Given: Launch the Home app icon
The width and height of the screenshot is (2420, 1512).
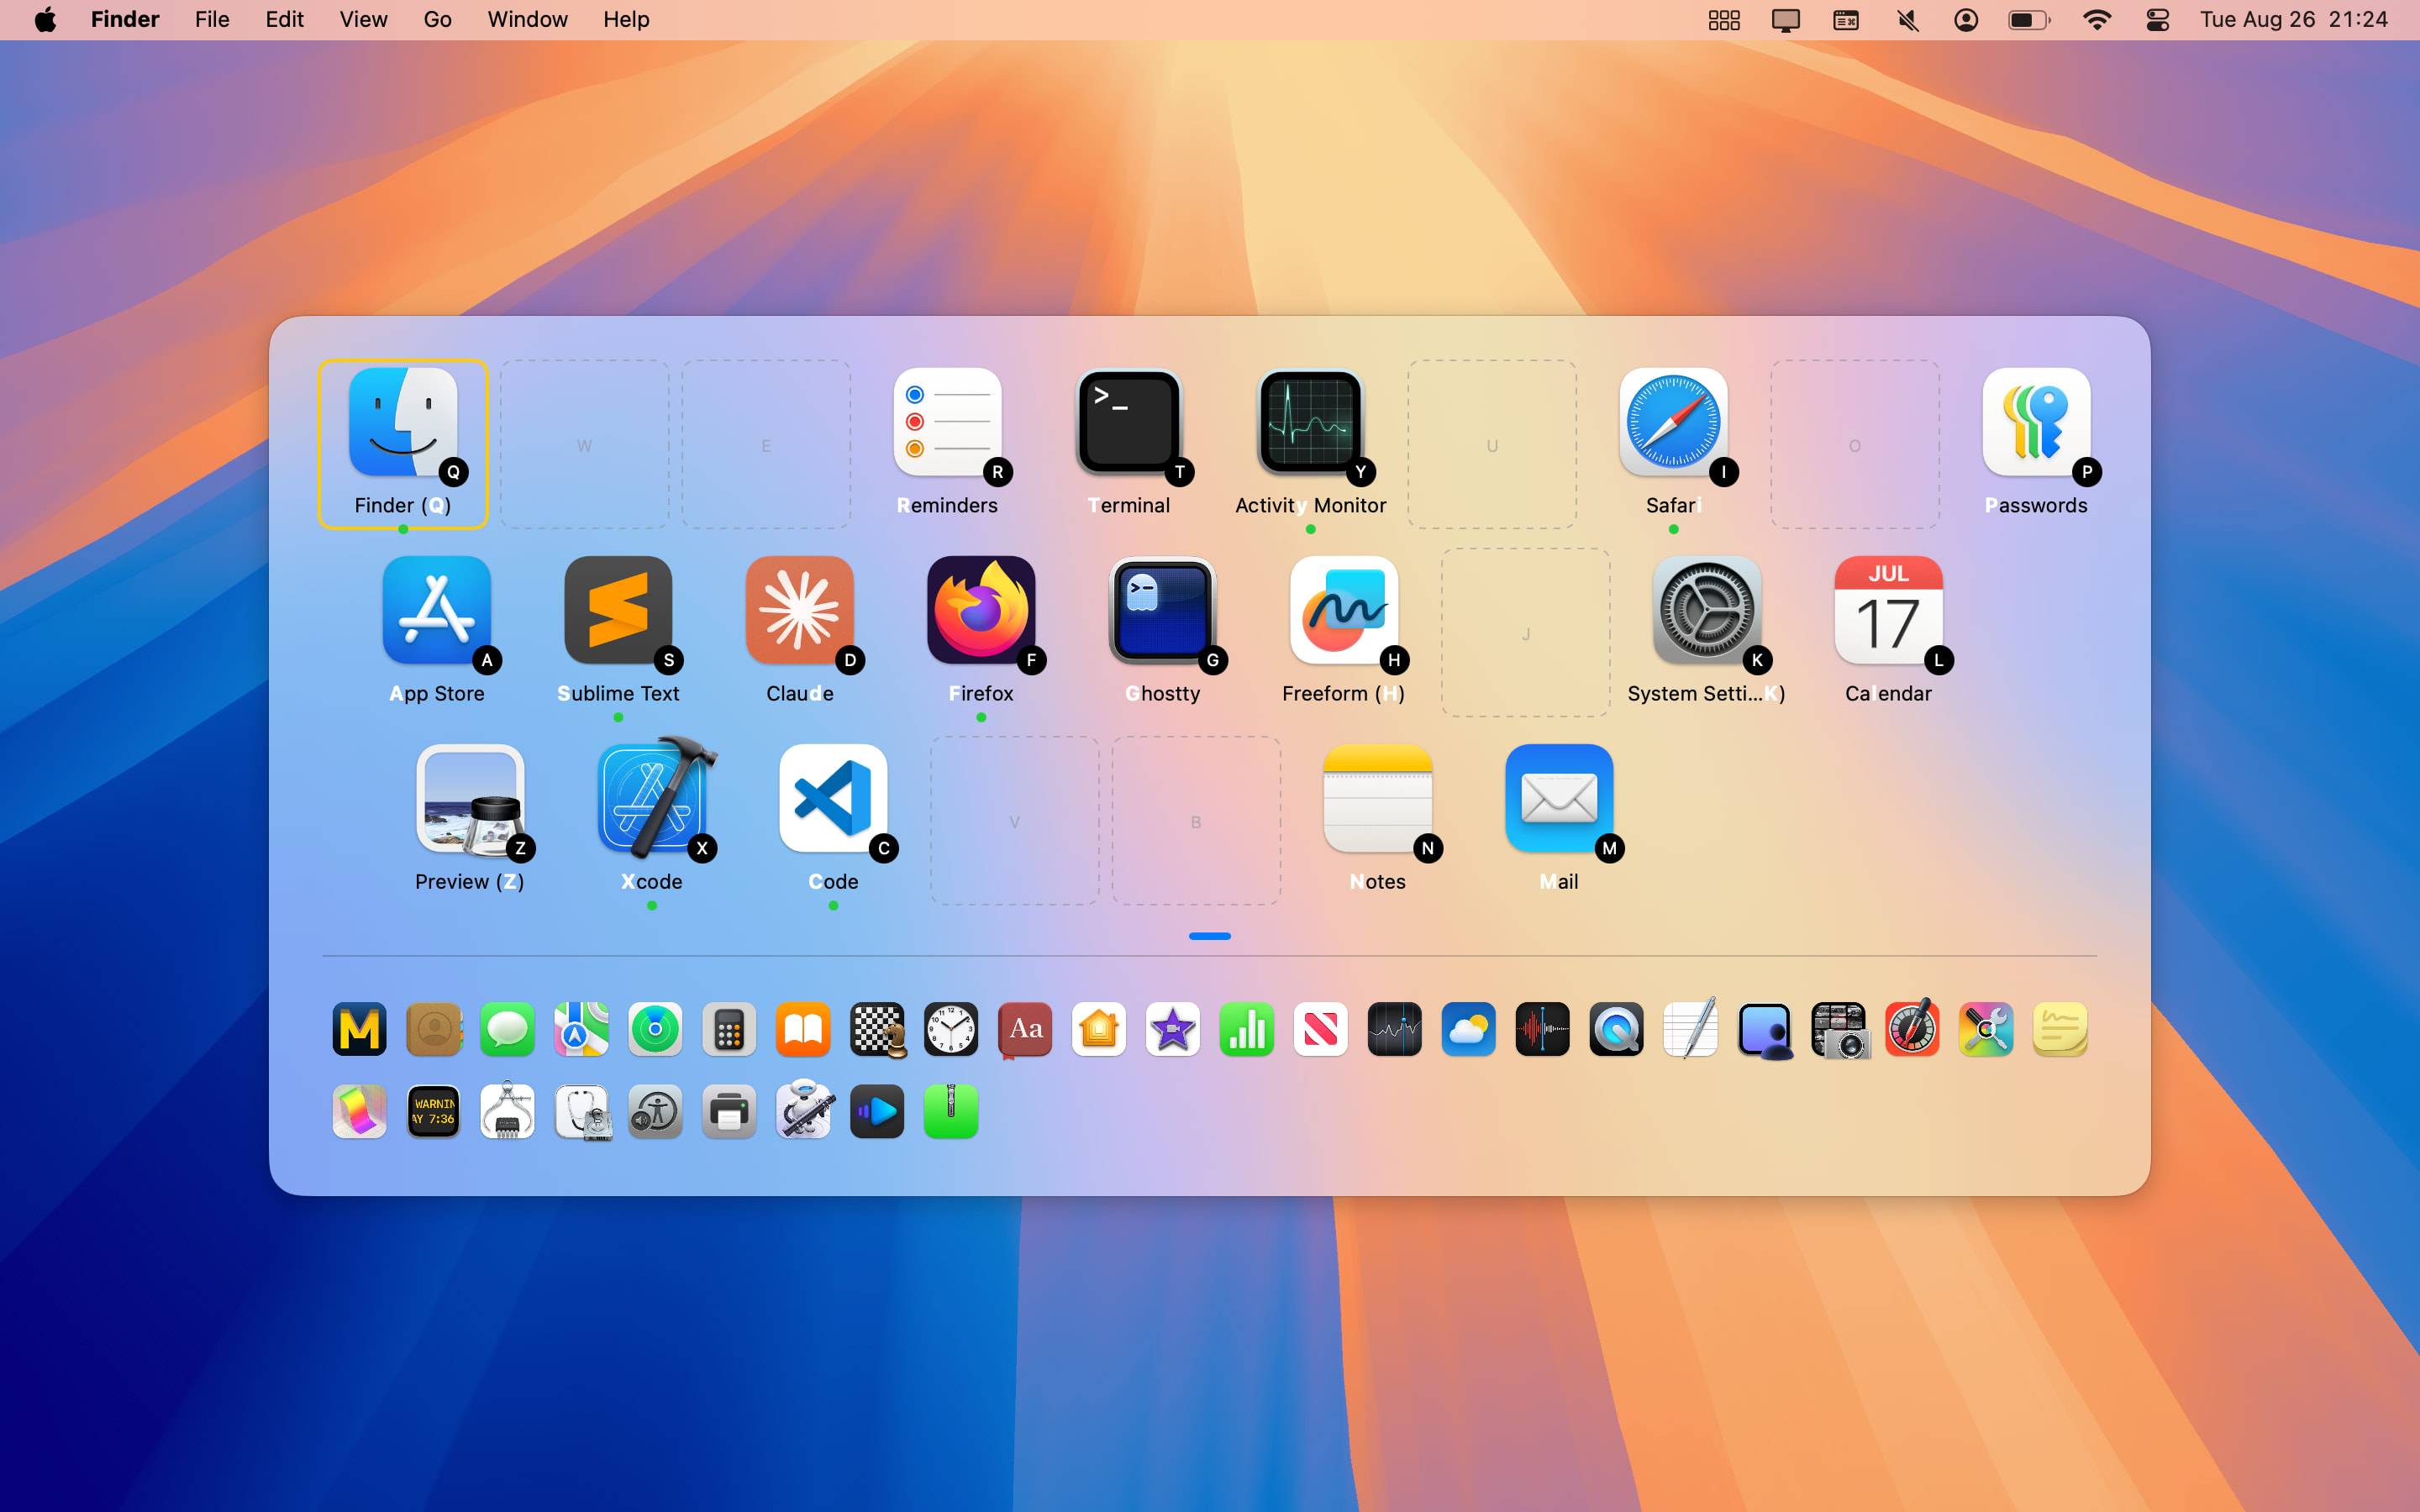Looking at the screenshot, I should pyautogui.click(x=1099, y=1029).
